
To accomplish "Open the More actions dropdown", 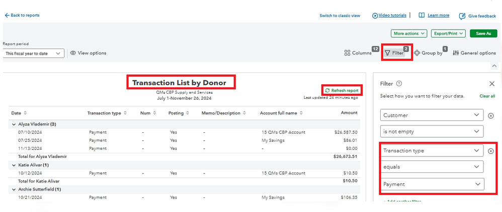I will pyautogui.click(x=409, y=34).
